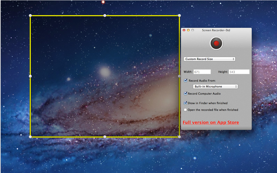Screen dimensions: 277x173
Task: Click the Width: label
Action: [188, 72]
